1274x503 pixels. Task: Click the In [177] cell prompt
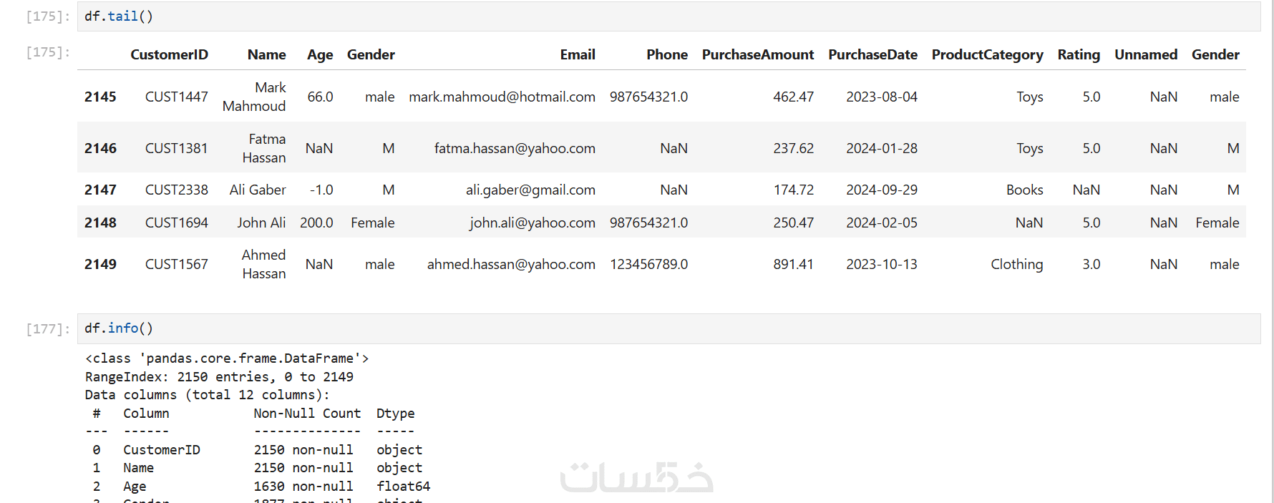click(x=48, y=328)
